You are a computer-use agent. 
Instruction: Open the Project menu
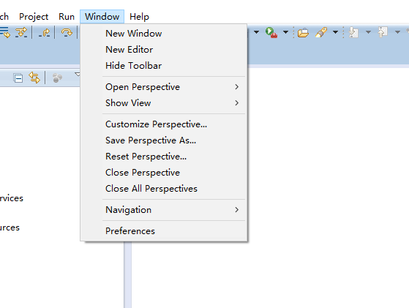click(x=34, y=17)
